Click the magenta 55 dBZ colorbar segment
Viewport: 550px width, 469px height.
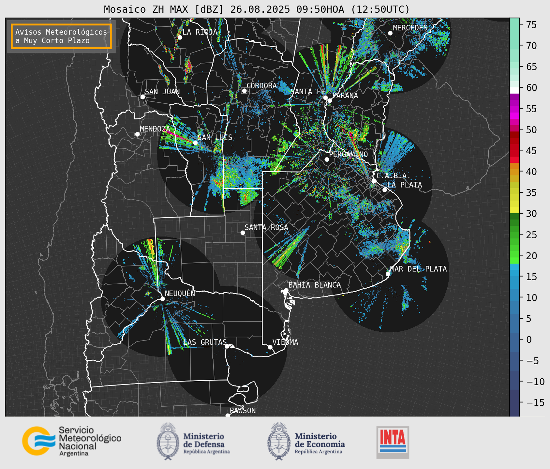pos(514,109)
